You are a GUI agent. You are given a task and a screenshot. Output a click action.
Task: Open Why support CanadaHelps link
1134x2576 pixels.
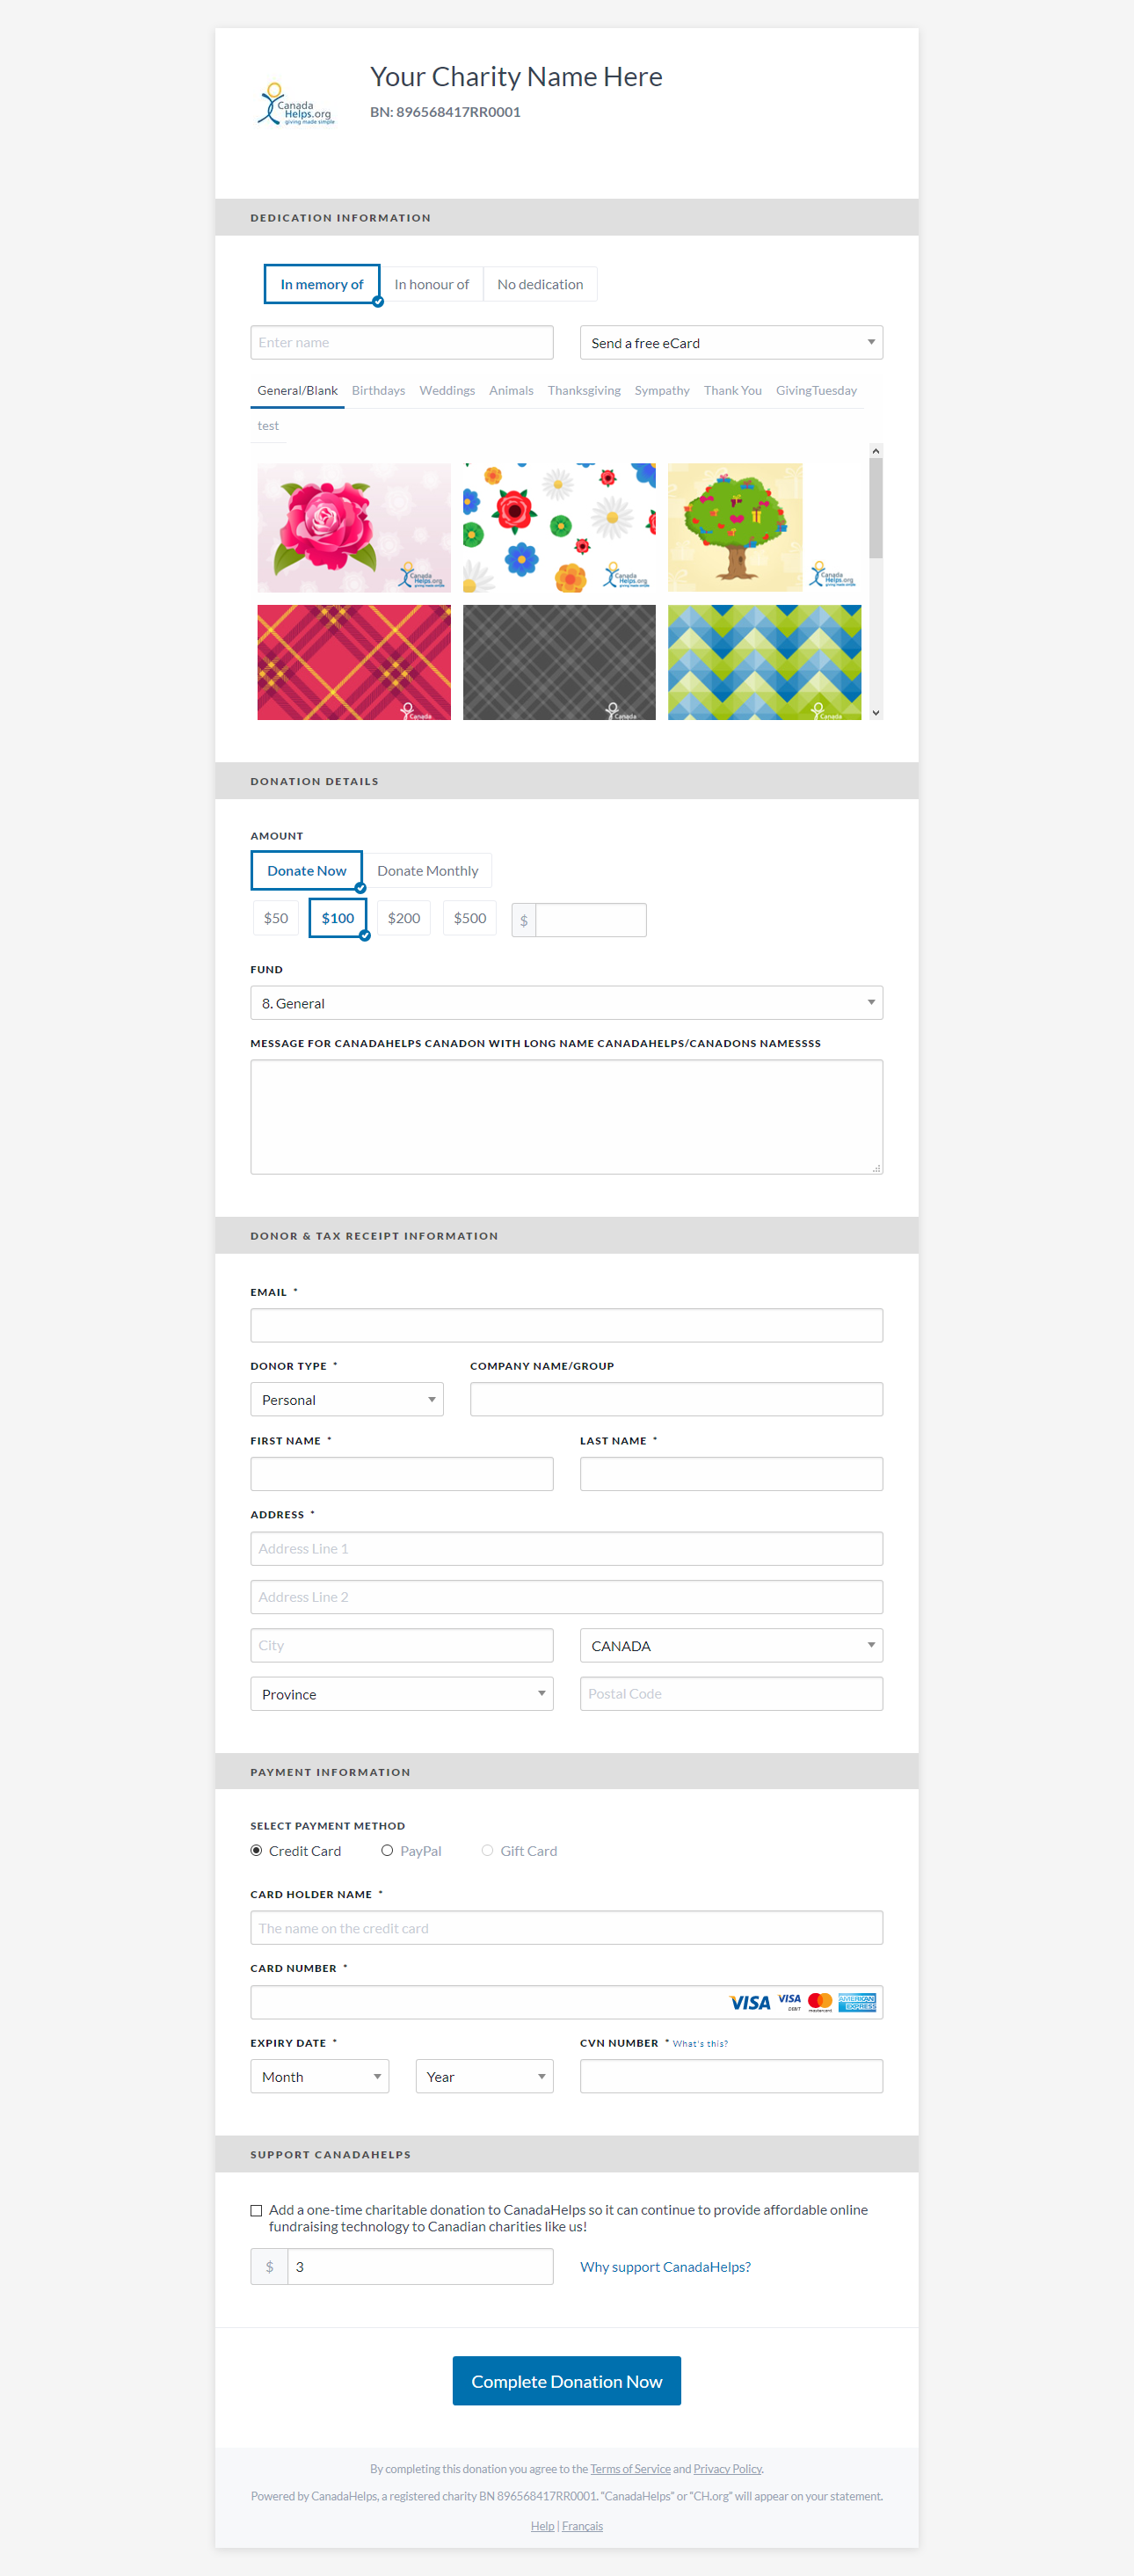pyautogui.click(x=665, y=2267)
